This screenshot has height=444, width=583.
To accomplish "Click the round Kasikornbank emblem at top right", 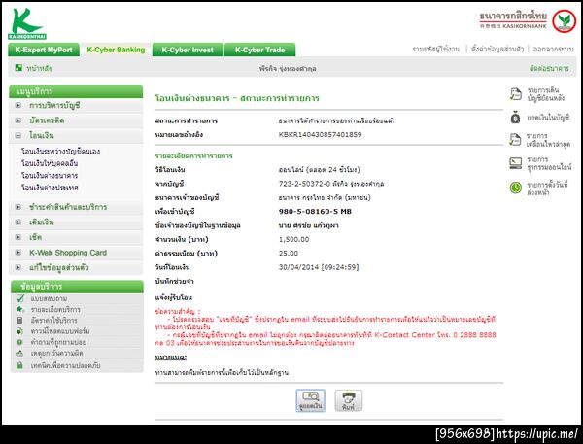I will pos(564,20).
